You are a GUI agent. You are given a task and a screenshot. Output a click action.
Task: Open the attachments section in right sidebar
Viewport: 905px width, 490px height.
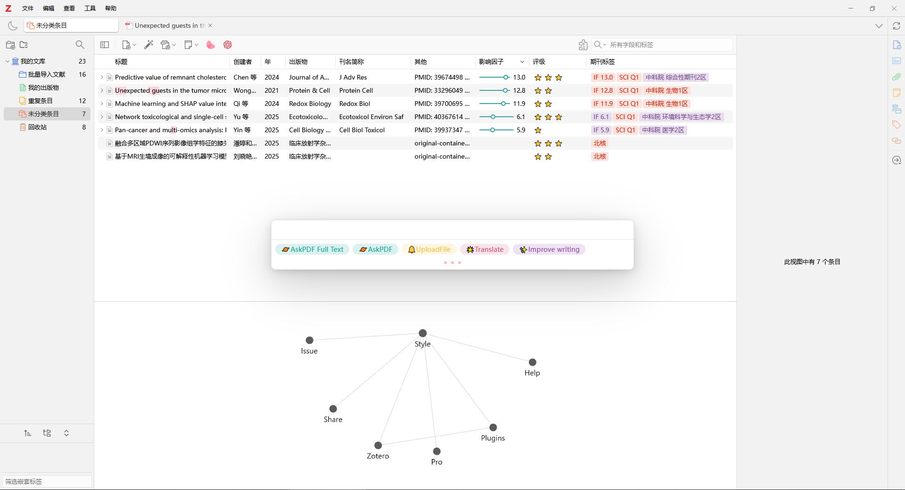(897, 77)
